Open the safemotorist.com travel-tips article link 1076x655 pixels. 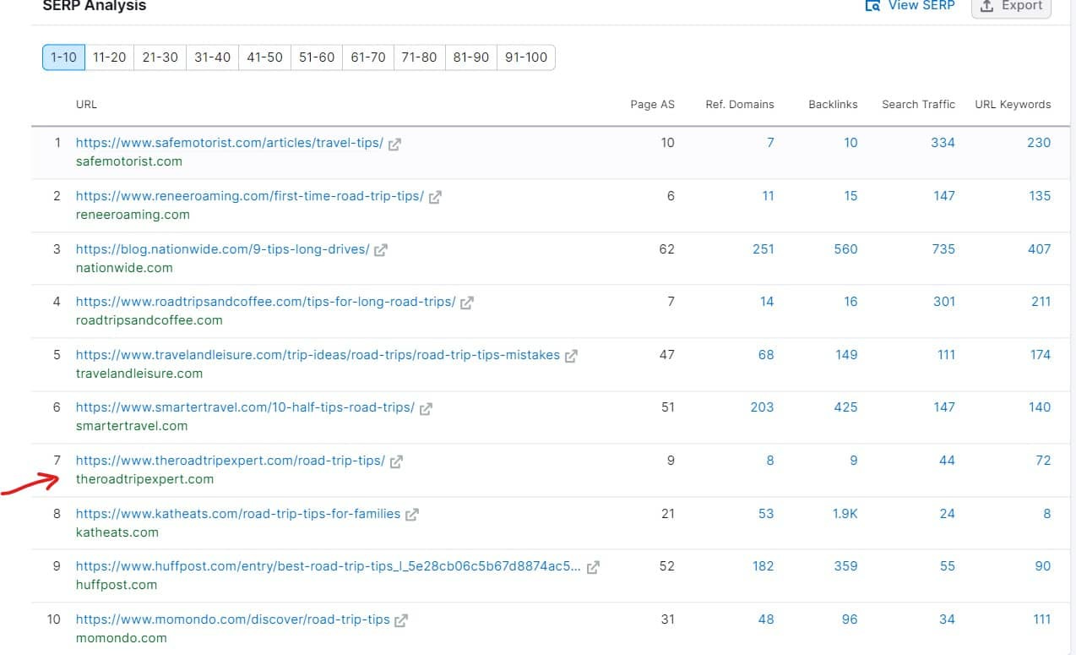[x=229, y=143]
